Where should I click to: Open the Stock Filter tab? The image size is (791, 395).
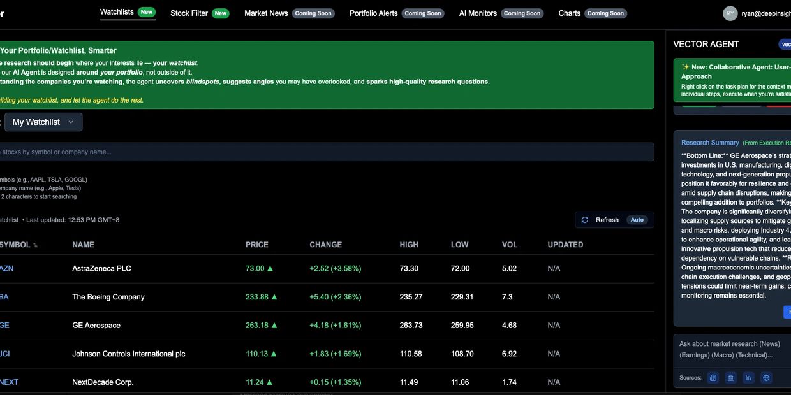[189, 13]
